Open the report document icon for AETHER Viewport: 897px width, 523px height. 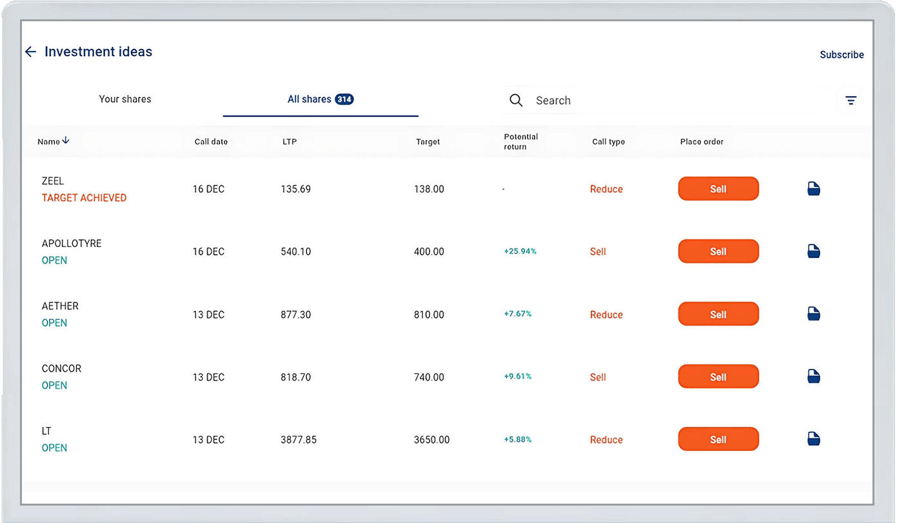click(x=814, y=314)
